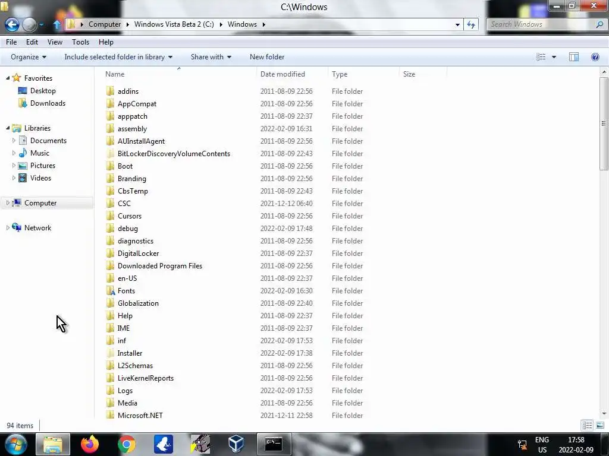Expand the Computer tree node

click(x=8, y=203)
